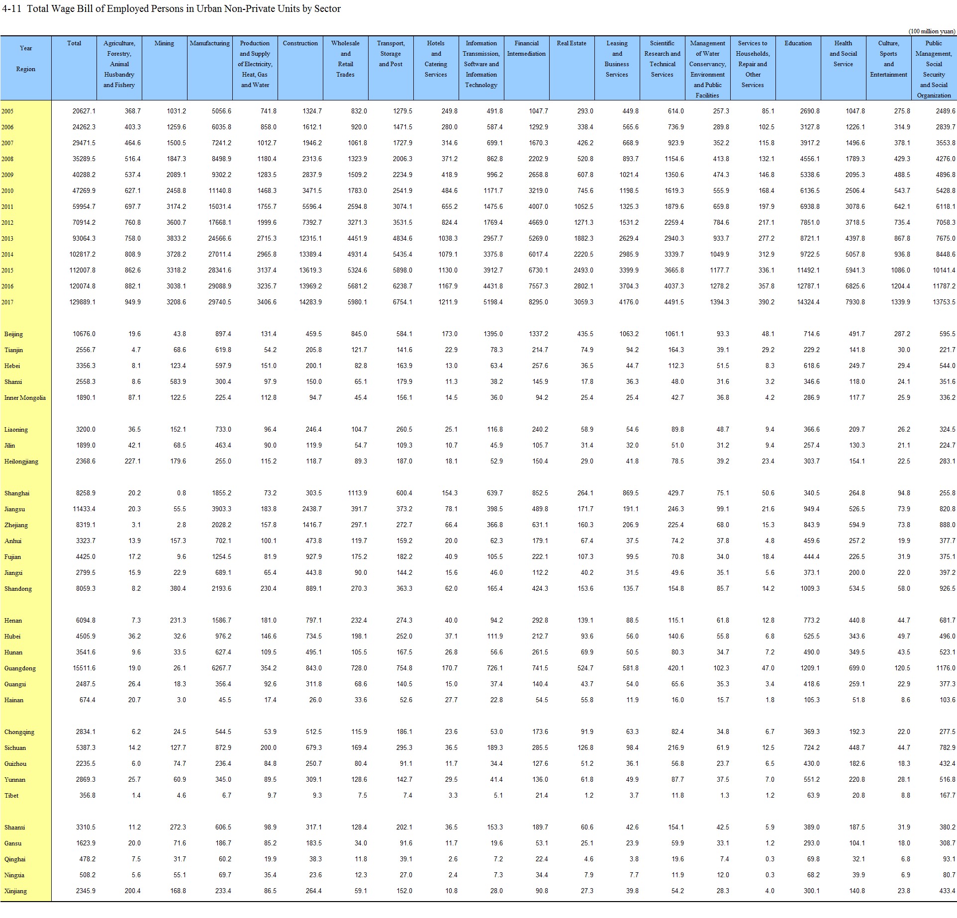Click Beijing total value 10676.0
The image size is (957, 918).
coord(84,334)
